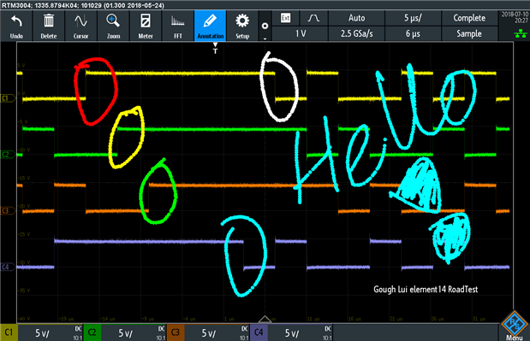
Task: Select channel C3 orange tab
Action: click(x=176, y=332)
